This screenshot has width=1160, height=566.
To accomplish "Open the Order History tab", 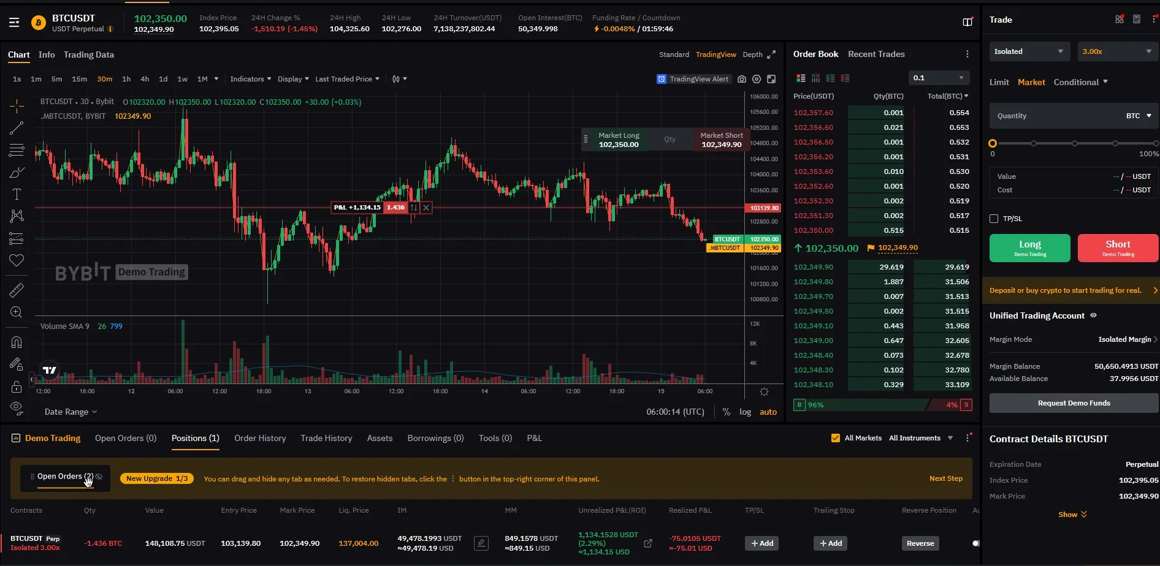I will [260, 438].
